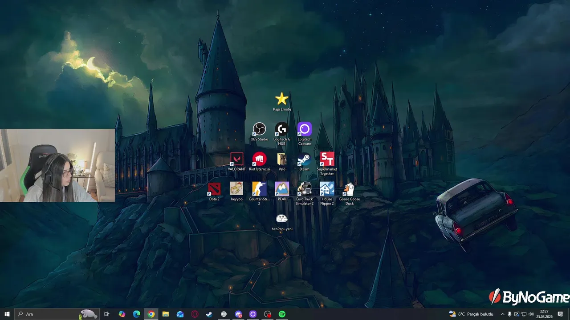Launch OBS Studio from the desktop
Viewport: 570px width, 320px height.
(259, 132)
